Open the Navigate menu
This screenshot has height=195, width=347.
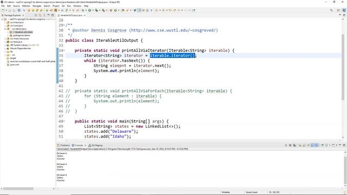click(x=37, y=6)
